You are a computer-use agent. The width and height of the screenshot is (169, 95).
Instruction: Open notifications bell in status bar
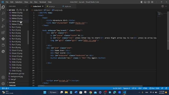pos(166,88)
